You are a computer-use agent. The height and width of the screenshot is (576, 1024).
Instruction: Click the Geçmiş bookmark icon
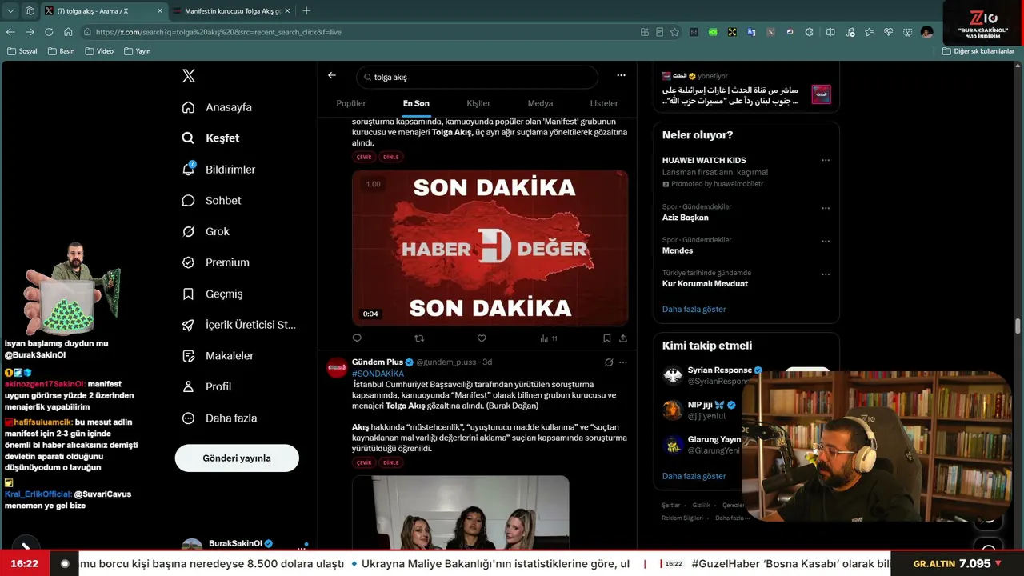click(188, 294)
